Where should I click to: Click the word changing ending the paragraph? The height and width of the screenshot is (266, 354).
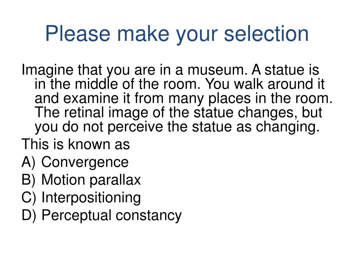pyautogui.click(x=288, y=127)
